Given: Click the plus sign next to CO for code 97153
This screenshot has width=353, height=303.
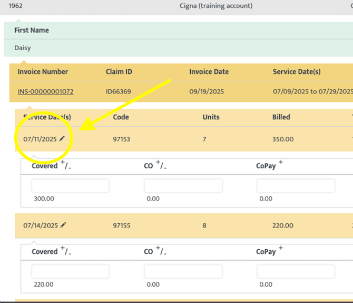Looking at the screenshot, I should (x=158, y=162).
